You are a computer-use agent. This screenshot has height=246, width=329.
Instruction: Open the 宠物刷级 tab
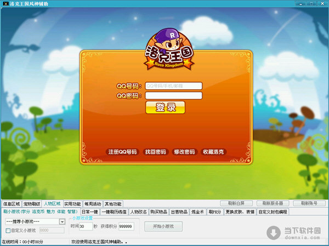[32, 204]
